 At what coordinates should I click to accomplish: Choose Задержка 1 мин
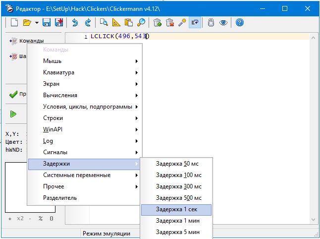176,221
